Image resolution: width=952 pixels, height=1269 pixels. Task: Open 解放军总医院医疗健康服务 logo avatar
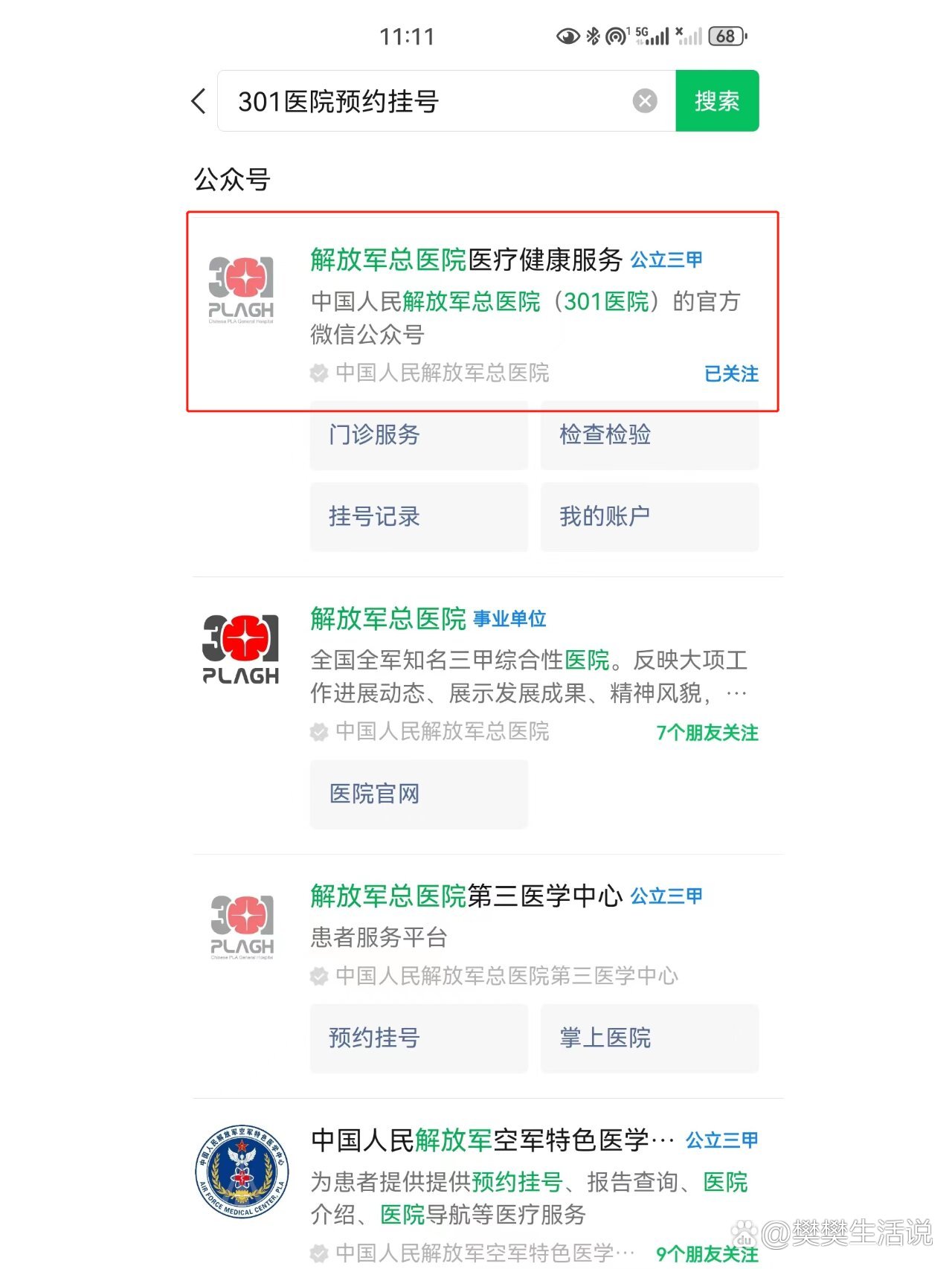click(241, 290)
